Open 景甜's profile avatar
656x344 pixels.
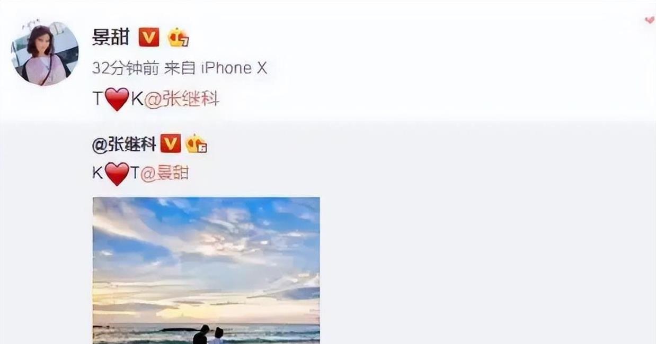pos(45,53)
